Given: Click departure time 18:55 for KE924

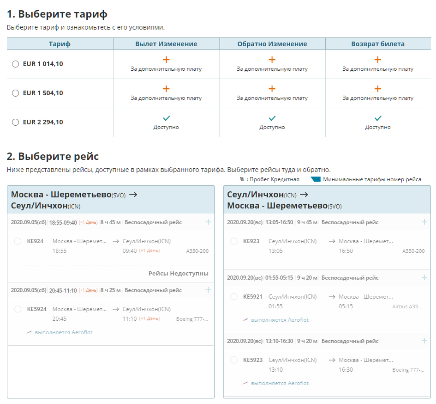Looking at the screenshot, I should (60, 251).
